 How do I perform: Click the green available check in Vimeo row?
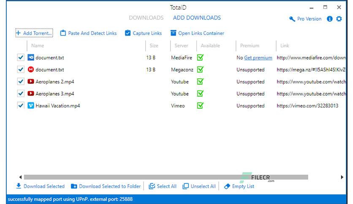coord(200,105)
